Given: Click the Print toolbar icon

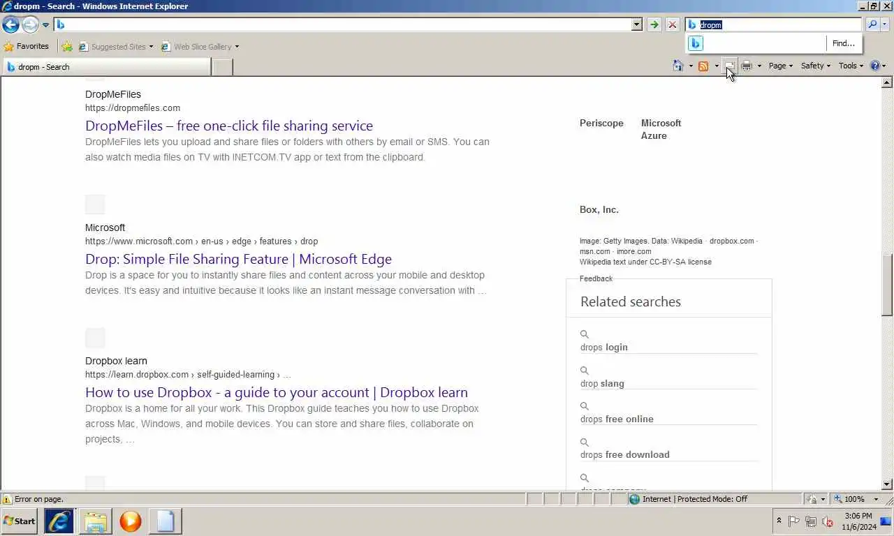Looking at the screenshot, I should pyautogui.click(x=746, y=66).
